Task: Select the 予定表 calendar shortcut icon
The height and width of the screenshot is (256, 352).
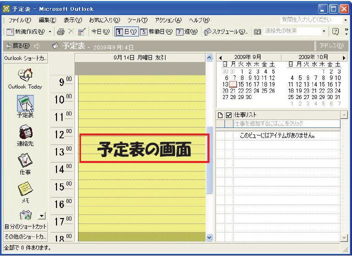Action: coord(25,103)
